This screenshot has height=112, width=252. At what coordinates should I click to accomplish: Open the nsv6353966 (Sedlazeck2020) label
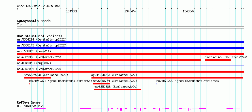[x=39, y=57]
